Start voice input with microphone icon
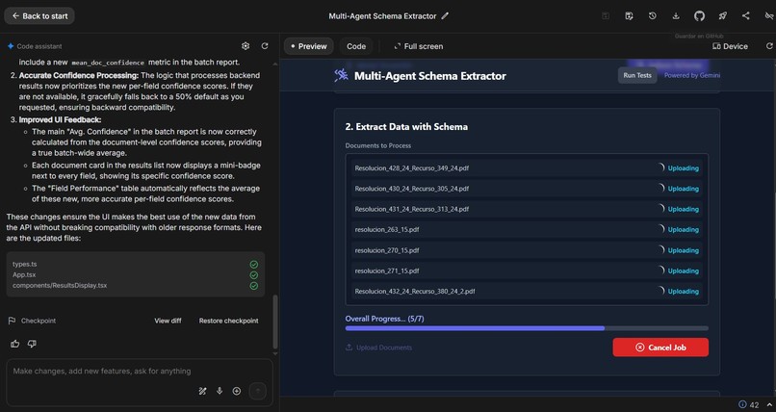 (220, 391)
